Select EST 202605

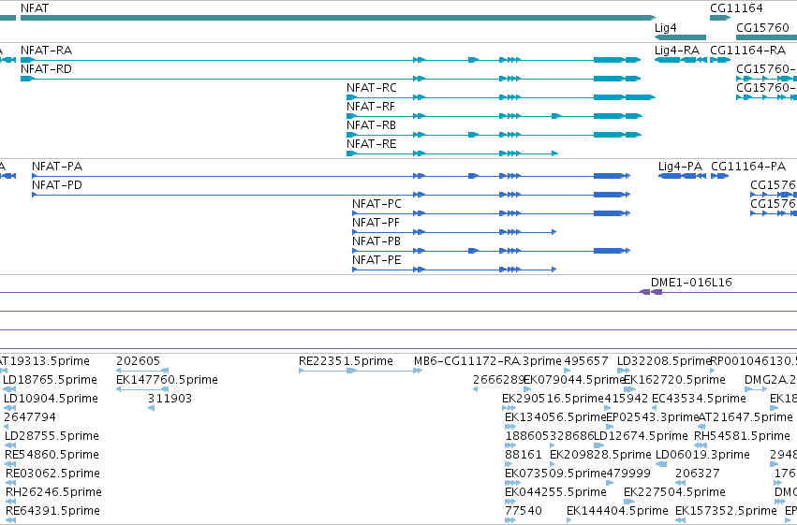click(x=139, y=361)
